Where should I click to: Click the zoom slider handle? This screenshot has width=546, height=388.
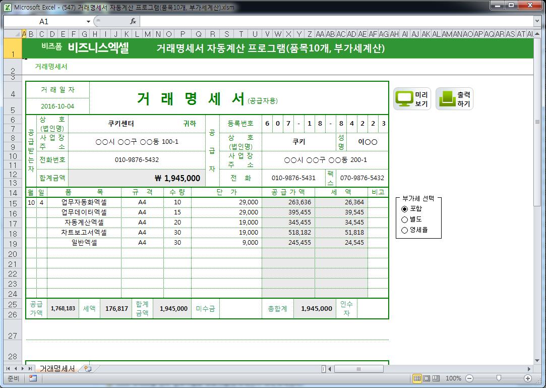[x=499, y=378]
